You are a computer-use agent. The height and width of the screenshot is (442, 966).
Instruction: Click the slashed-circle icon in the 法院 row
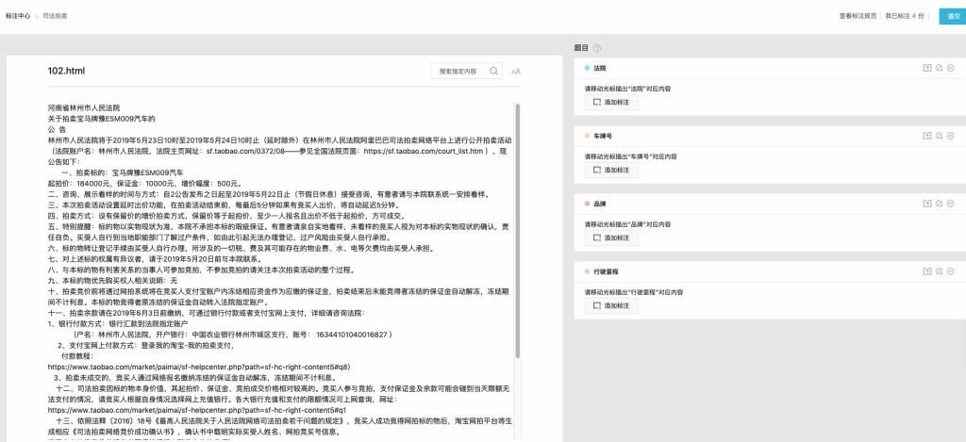point(939,68)
